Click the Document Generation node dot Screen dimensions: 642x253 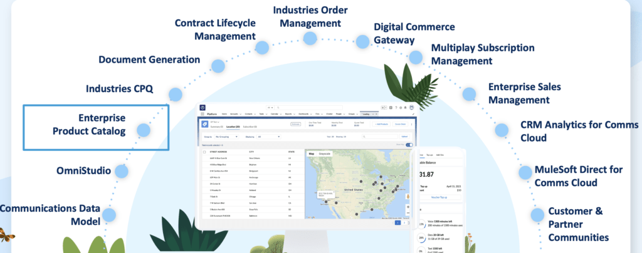pos(217,66)
